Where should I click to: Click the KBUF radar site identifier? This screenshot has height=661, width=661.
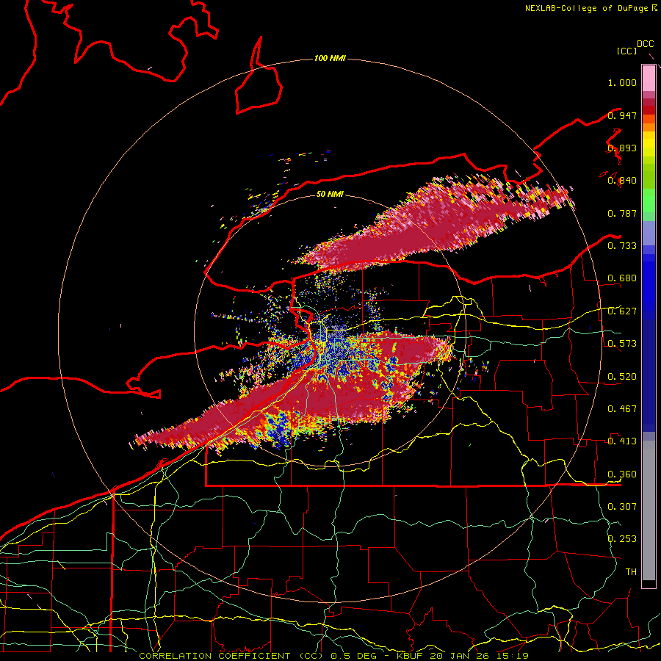pos(411,656)
